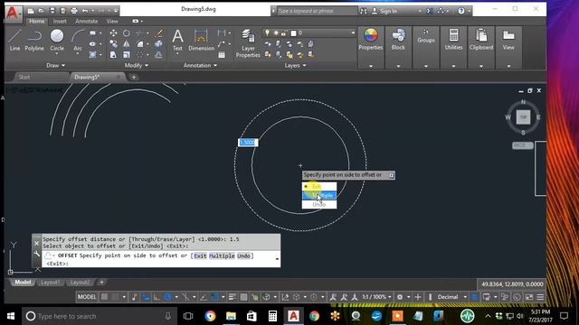Select the Polyline tool

[34, 40]
